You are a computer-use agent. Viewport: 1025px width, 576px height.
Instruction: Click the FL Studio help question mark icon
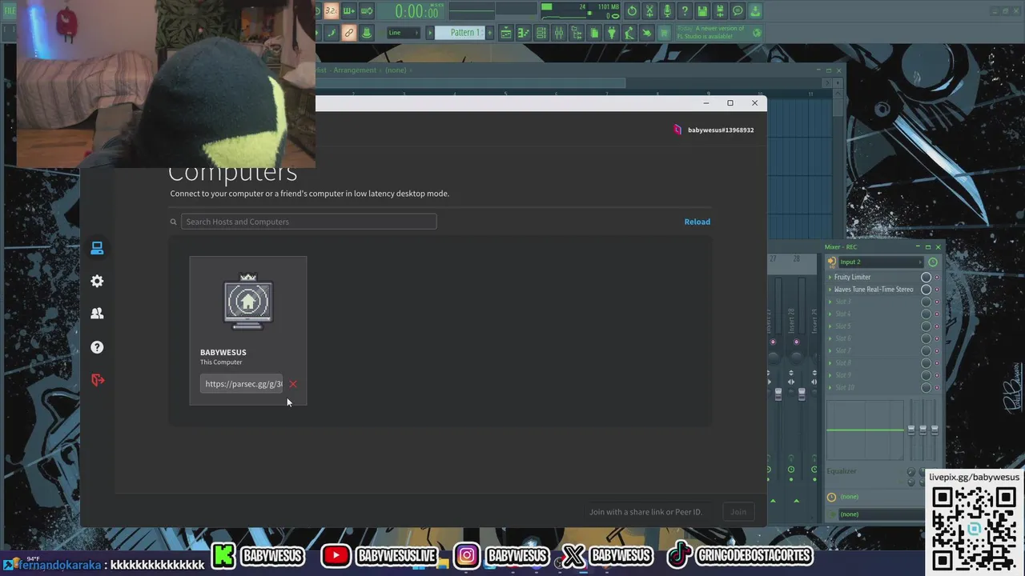point(684,11)
